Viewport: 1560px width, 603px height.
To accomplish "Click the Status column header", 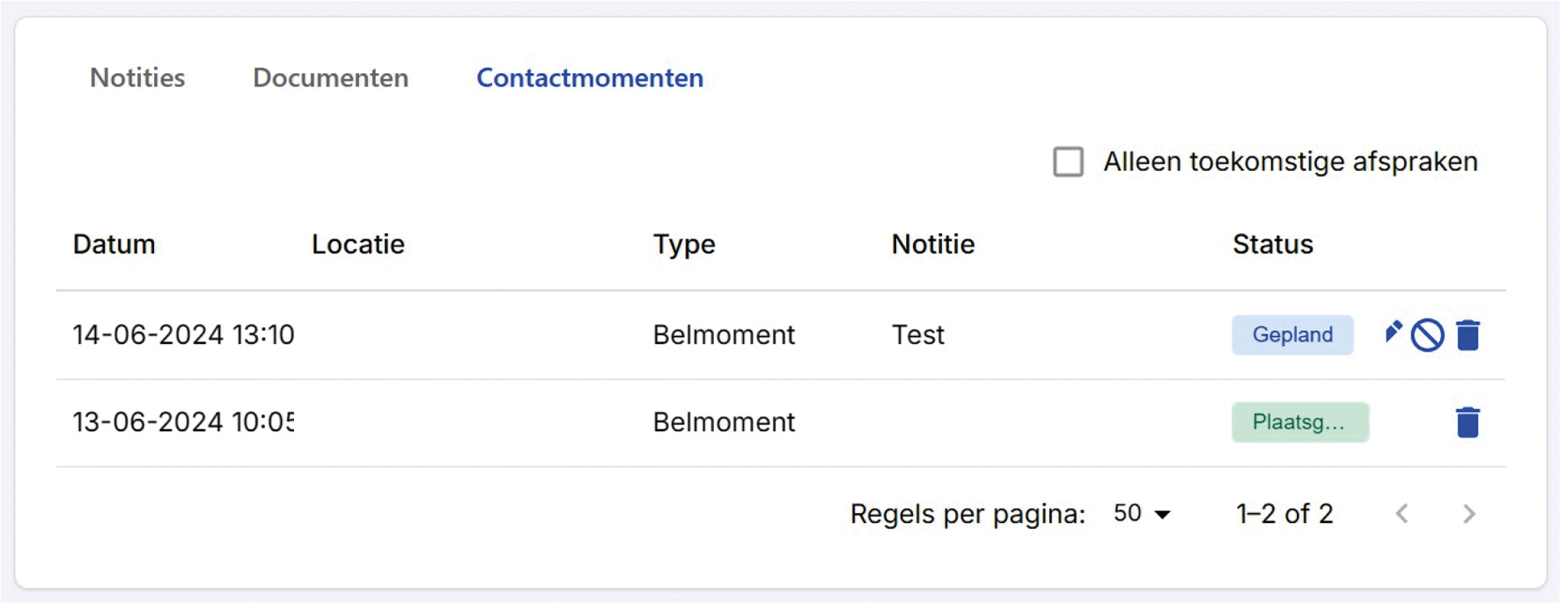I will tap(1272, 245).
